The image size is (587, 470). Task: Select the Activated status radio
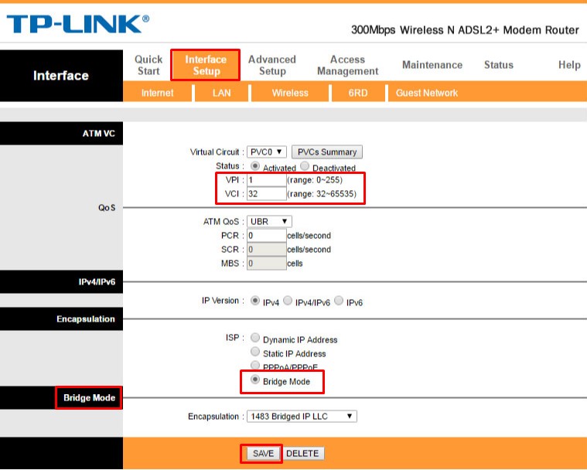click(255, 165)
